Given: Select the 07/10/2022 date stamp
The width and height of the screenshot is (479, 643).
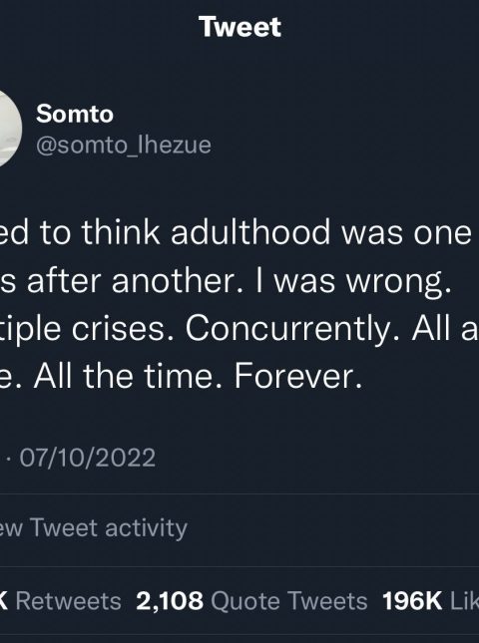Looking at the screenshot, I should point(88,458).
